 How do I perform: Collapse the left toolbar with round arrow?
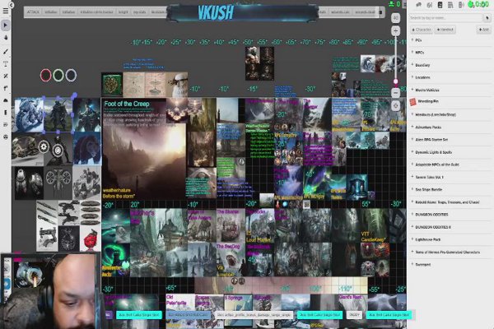(x=12, y=5)
